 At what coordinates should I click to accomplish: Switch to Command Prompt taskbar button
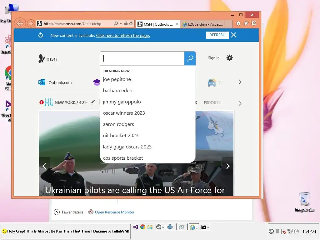(205, 227)
